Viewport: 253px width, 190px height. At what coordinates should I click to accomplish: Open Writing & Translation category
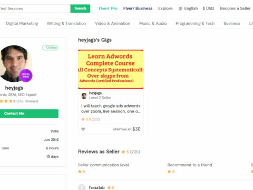66,23
